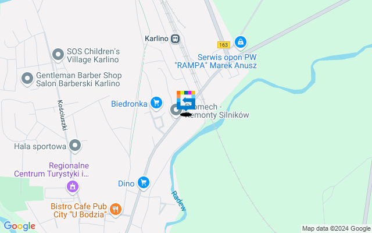Viewport: 372px width, 233px height.
Task: Select the Biedronka shopping cart marker
Action: (x=156, y=104)
